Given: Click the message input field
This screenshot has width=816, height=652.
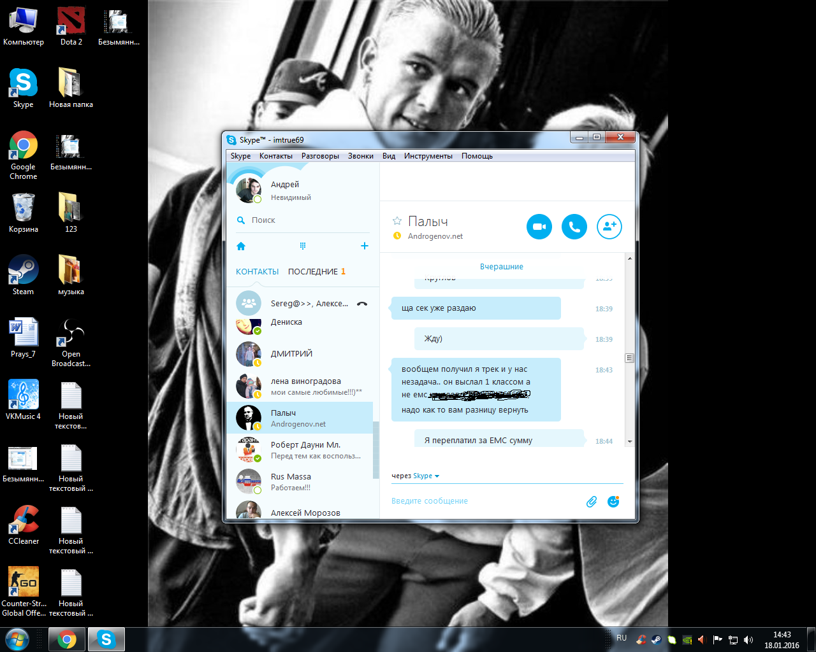Looking at the screenshot, I should [484, 501].
